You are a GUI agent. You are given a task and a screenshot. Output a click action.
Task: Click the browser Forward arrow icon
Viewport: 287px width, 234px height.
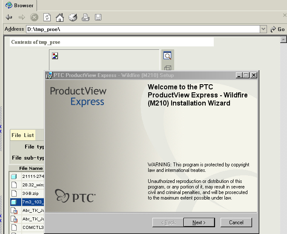pos(22,17)
